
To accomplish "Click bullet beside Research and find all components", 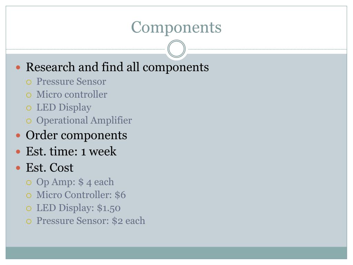I will coord(18,67).
